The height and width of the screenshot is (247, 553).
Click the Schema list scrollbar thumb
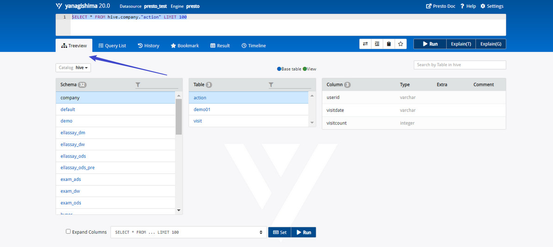179,117
